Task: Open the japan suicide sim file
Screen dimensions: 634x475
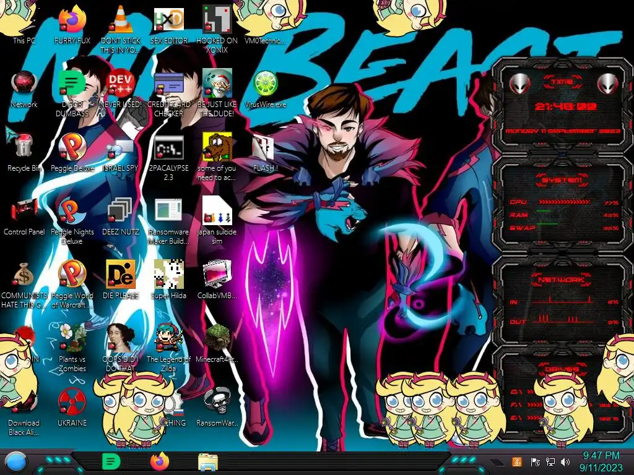Action: point(217,220)
